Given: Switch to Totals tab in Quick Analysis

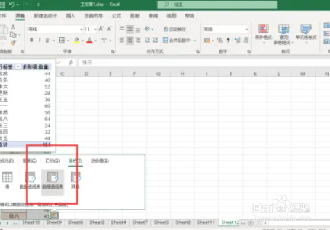Looking at the screenshot, I should [53, 161].
